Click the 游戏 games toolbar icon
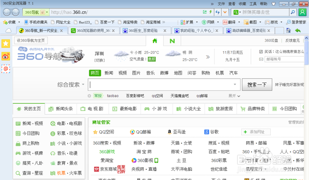The height and width of the screenshot is (180, 309). tap(271, 22)
